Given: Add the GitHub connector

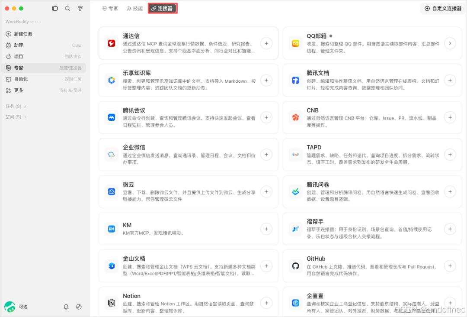Looking at the screenshot, I should click(x=450, y=266).
